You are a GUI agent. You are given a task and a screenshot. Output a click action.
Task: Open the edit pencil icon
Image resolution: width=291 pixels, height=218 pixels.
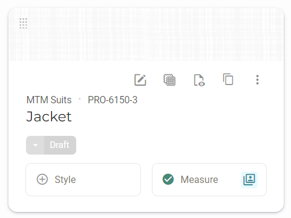[x=140, y=80]
